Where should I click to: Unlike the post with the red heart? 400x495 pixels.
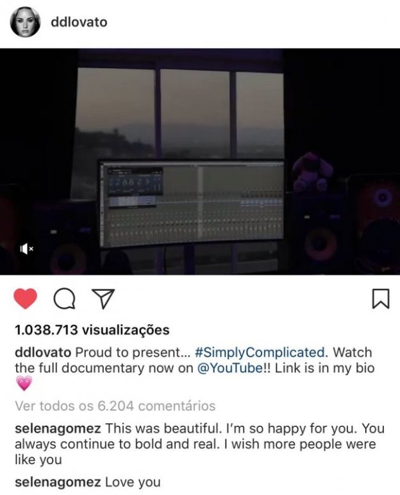(26, 299)
